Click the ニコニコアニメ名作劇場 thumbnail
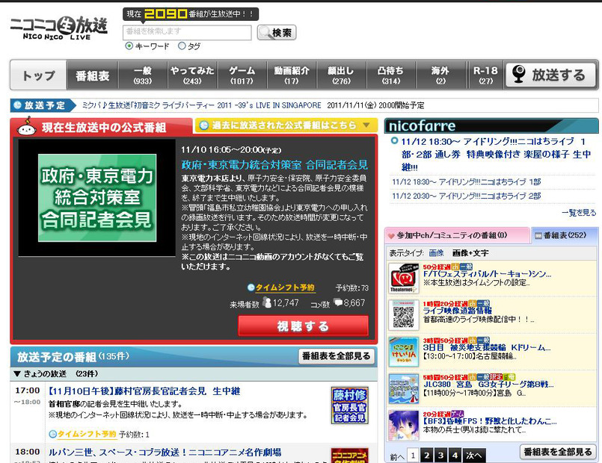This screenshot has height=463, width=602. pos(350,456)
